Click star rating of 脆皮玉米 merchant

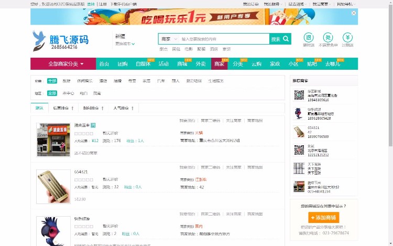point(84,133)
